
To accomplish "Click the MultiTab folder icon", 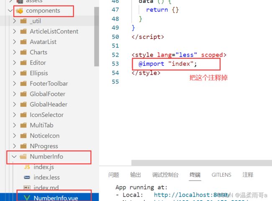I will point(23,125).
